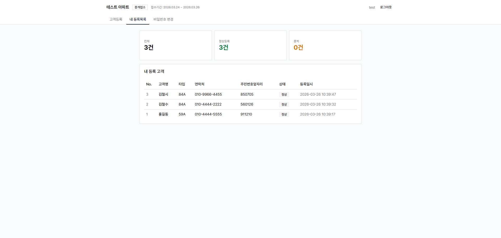Select the 전체 summary card
Viewport: 501px width, 238px height.
tap(176, 45)
